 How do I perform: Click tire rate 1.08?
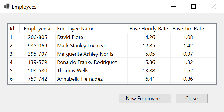point(188,37)
